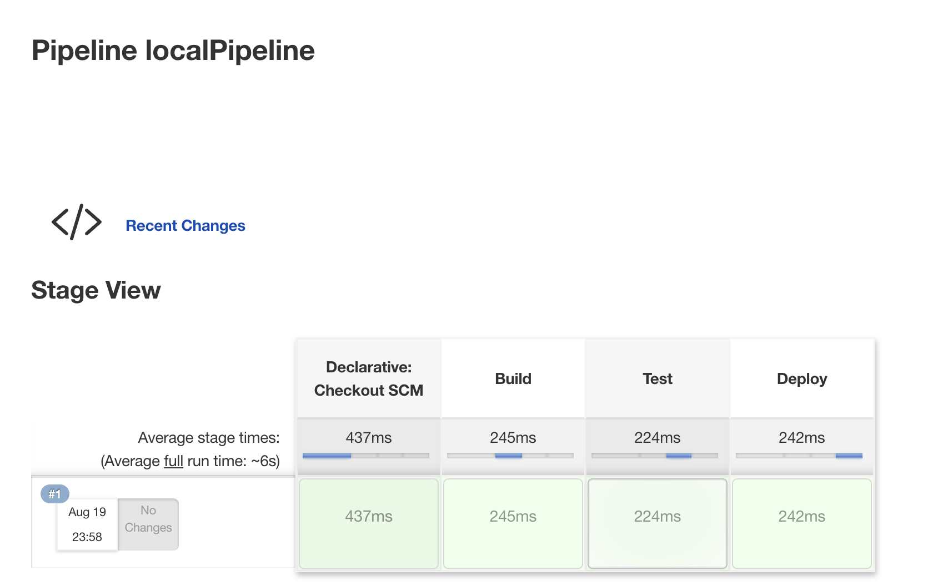
Task: Click the Pipeline localPipeline title
Action: 173,50
